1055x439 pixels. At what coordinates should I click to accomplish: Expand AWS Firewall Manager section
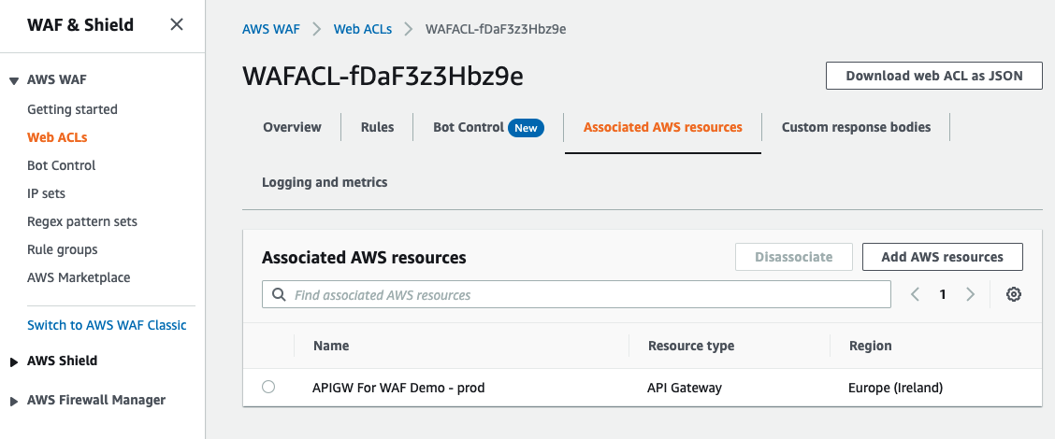pyautogui.click(x=13, y=401)
